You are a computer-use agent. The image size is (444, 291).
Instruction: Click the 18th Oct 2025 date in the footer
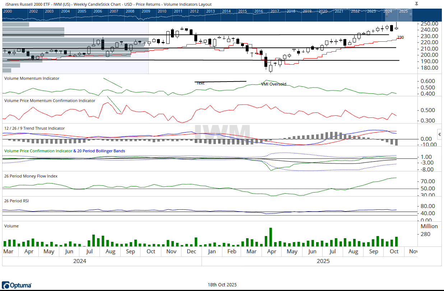click(222, 285)
